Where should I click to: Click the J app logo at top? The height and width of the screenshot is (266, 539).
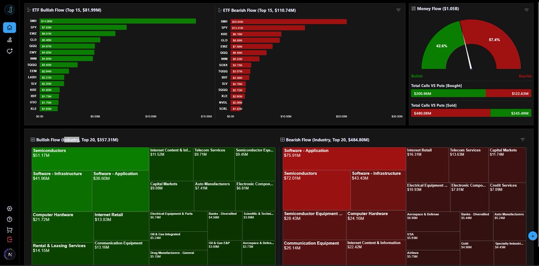pos(9,10)
